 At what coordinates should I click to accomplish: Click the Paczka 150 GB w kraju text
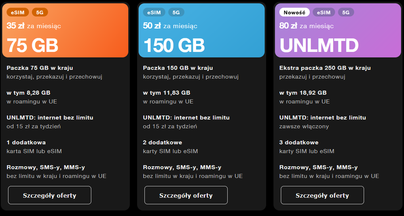pyautogui.click(x=178, y=68)
